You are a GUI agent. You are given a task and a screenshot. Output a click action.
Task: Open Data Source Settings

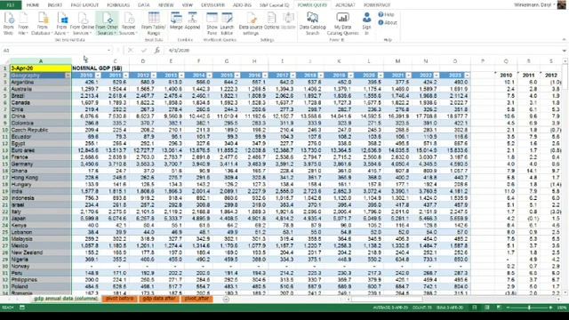(251, 24)
